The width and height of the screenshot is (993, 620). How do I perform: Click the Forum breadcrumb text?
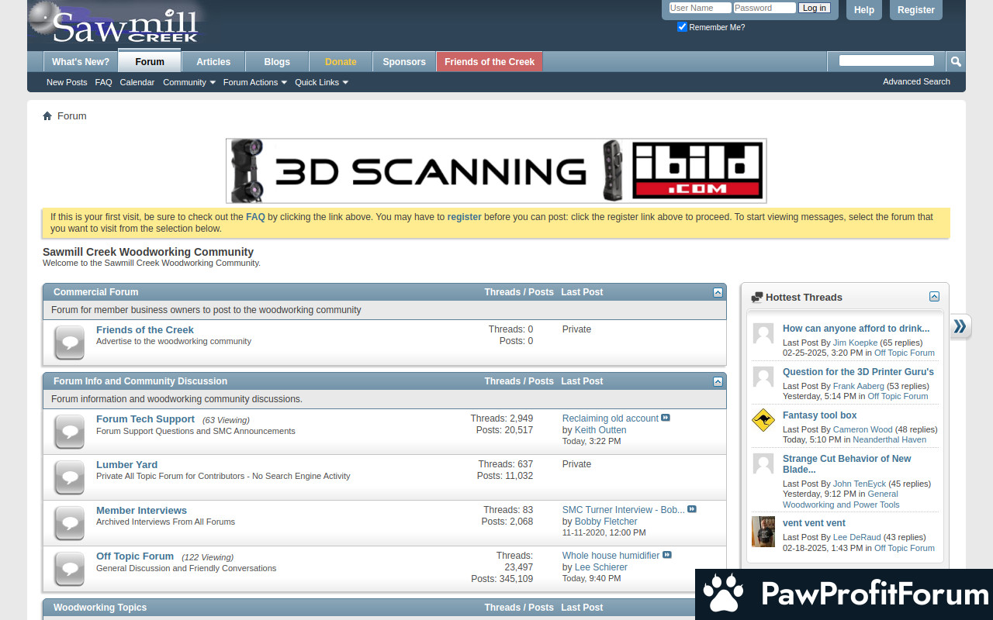[x=71, y=116]
